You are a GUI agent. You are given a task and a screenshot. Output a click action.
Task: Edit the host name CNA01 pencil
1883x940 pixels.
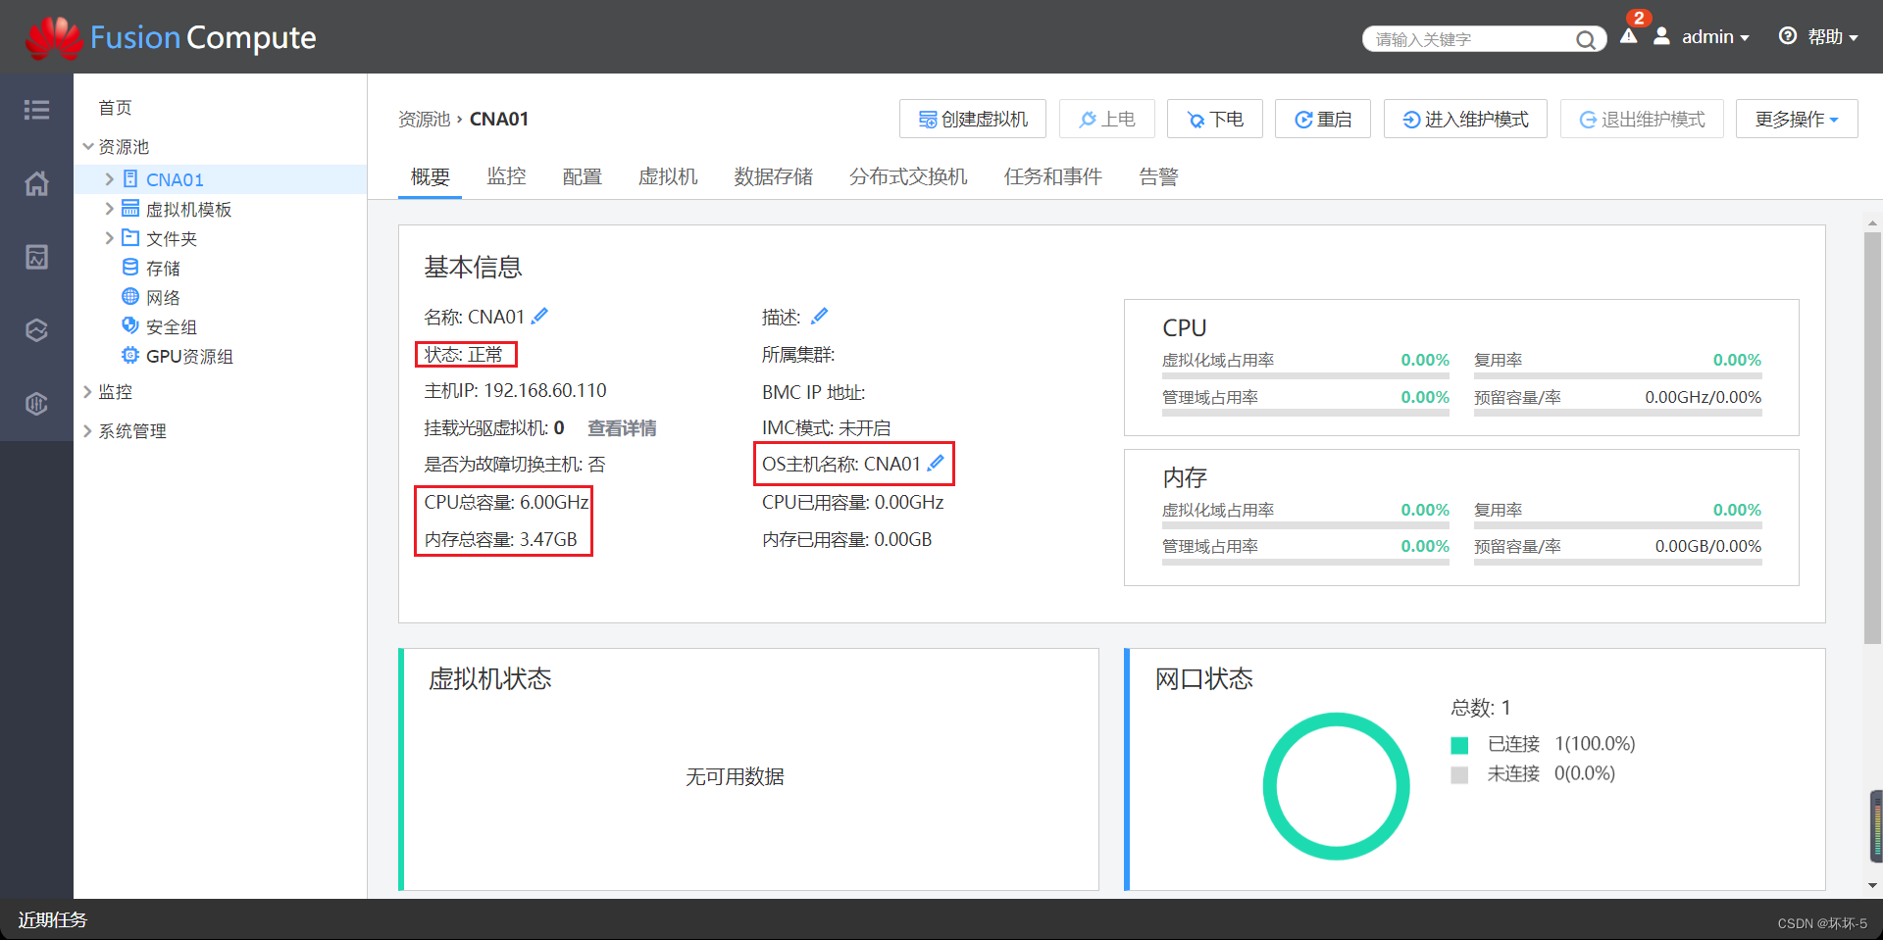(539, 316)
